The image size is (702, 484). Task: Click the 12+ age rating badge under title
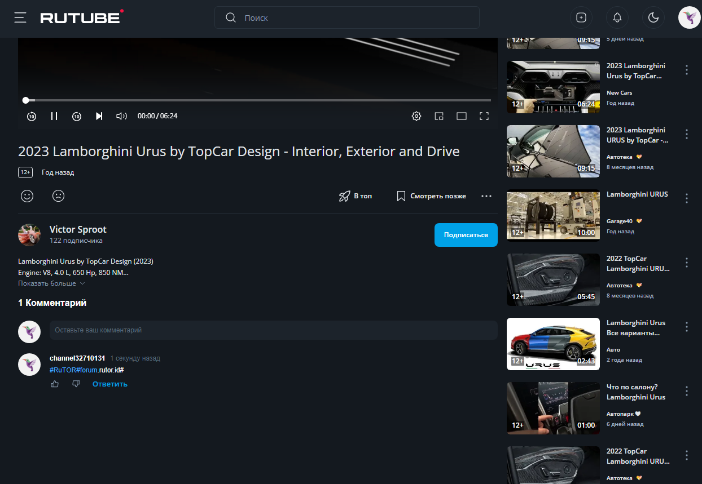coord(25,172)
